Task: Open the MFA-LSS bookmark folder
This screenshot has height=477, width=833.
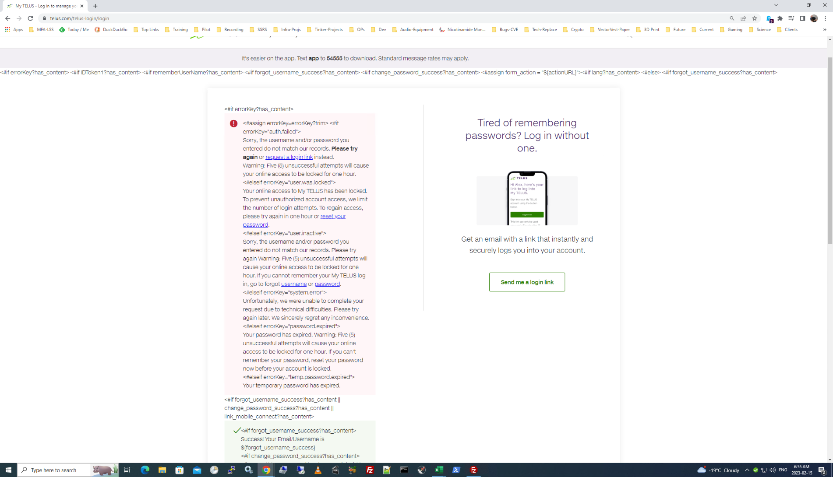Action: point(41,30)
